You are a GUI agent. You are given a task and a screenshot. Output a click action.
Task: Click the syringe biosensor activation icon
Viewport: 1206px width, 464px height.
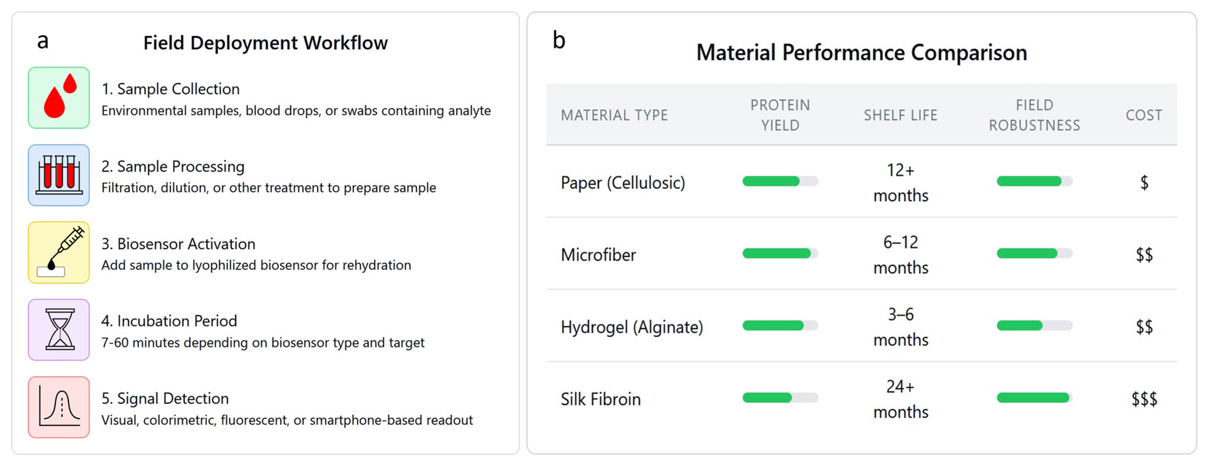[x=59, y=252]
